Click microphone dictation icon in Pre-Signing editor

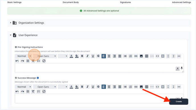coord(182,68)
